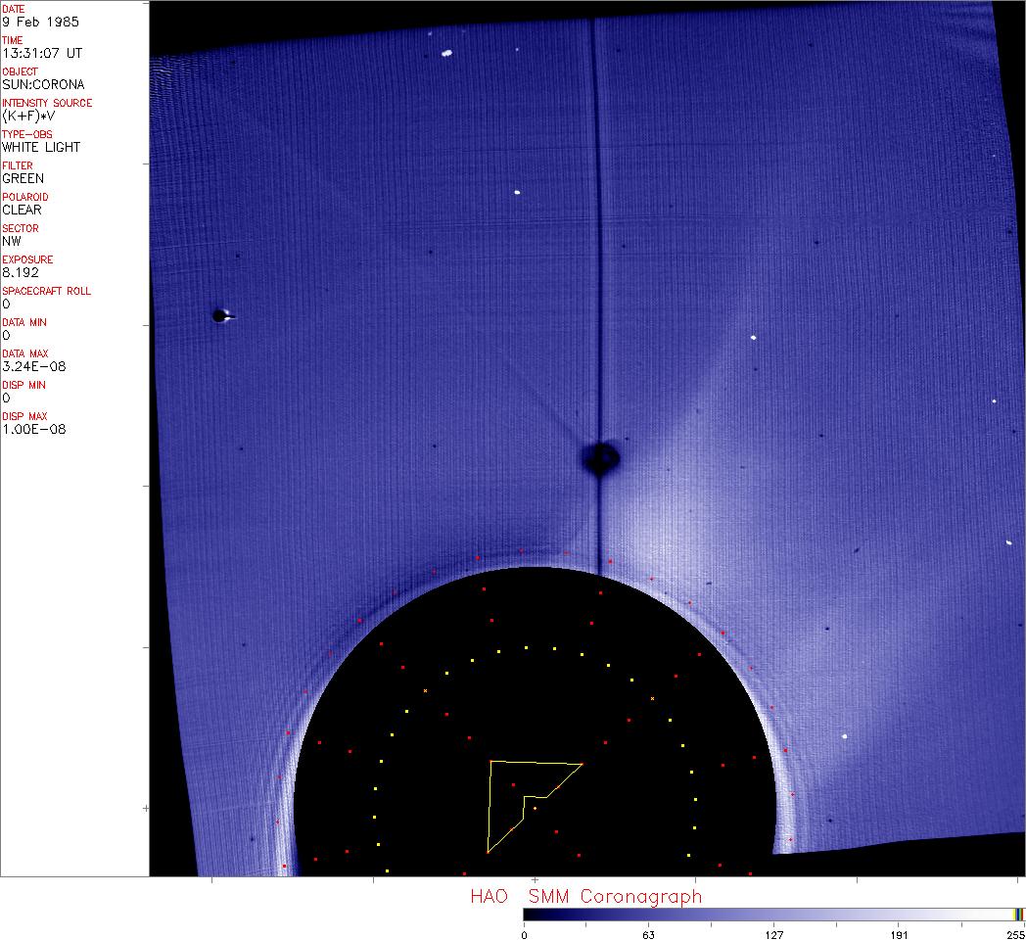Click the INTENSITY SOURCE label
The image size is (1026, 940).
(x=47, y=104)
